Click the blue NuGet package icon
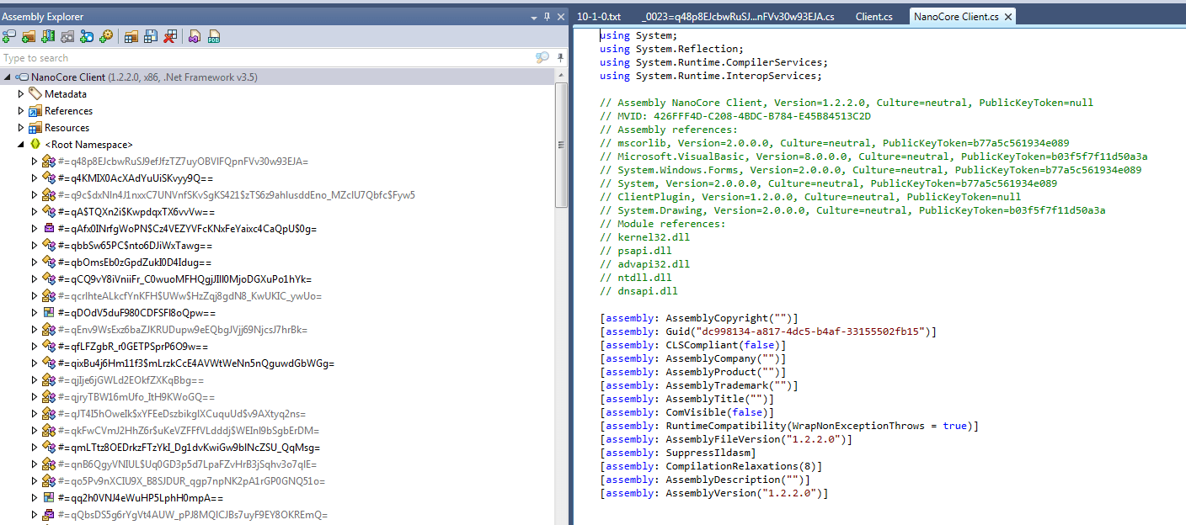The height and width of the screenshot is (525, 1186). click(x=87, y=36)
